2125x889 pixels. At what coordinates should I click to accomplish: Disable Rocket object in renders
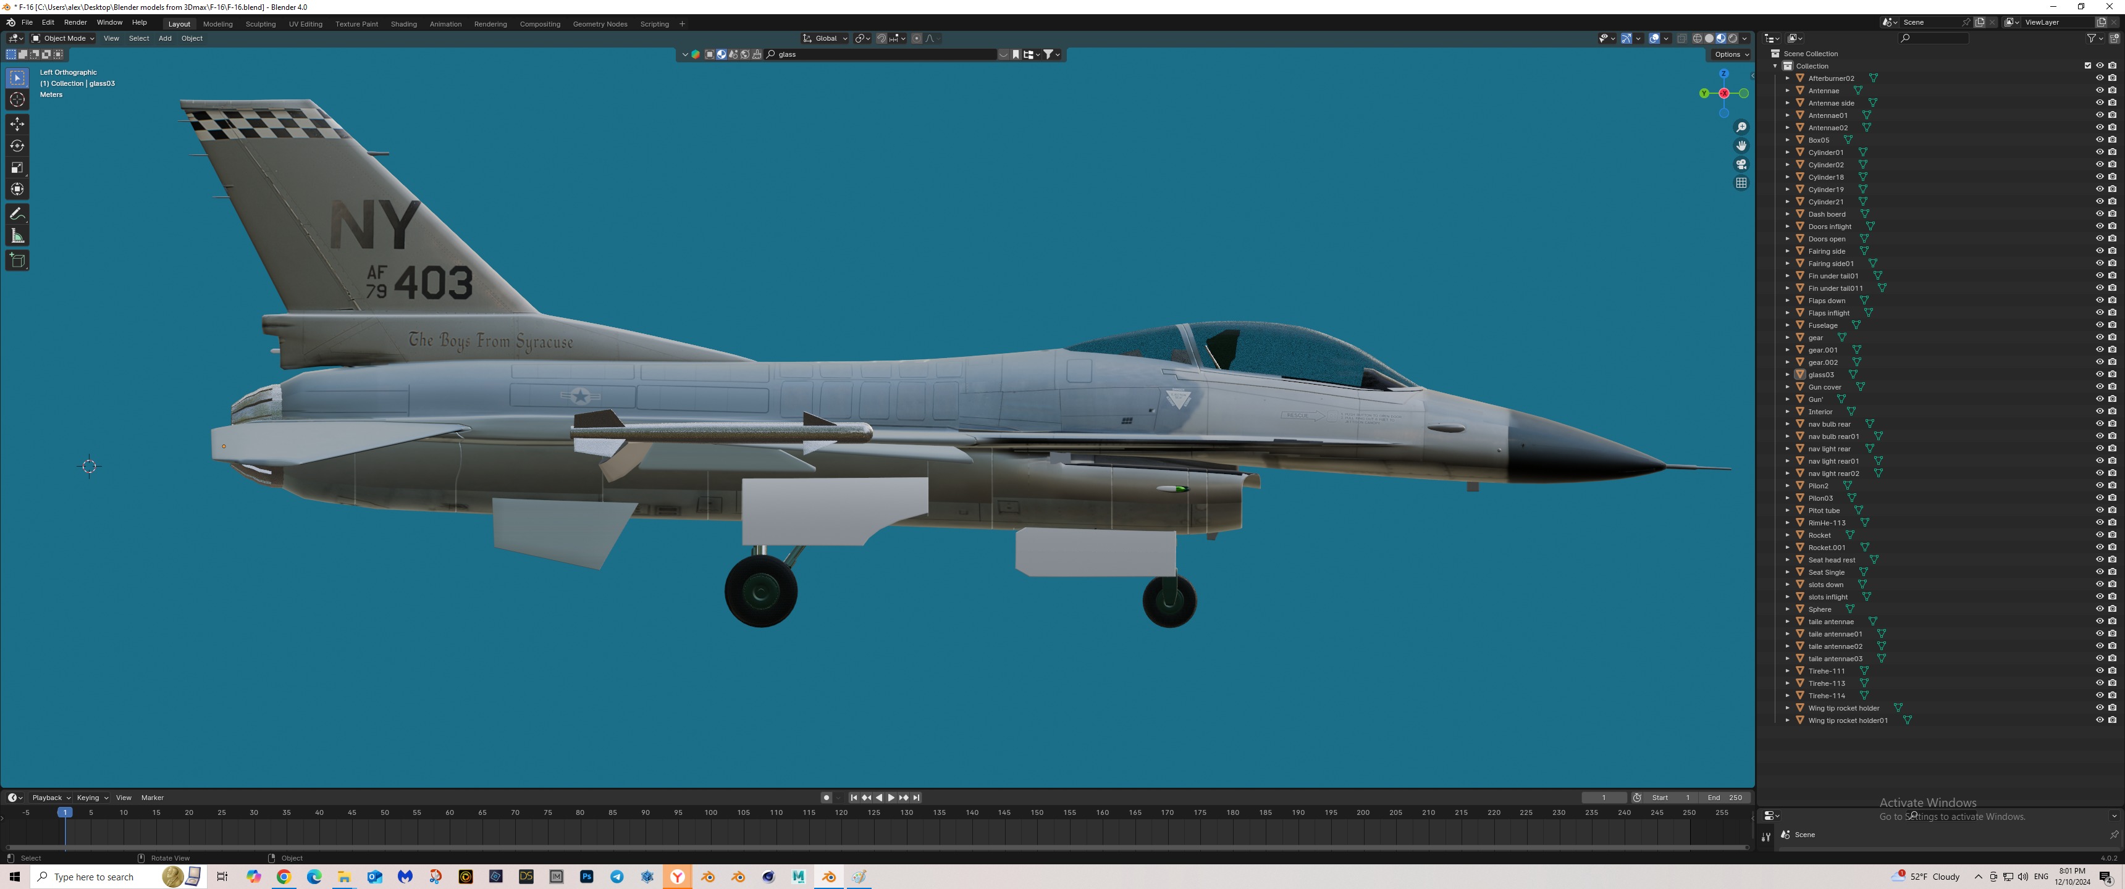2112,535
